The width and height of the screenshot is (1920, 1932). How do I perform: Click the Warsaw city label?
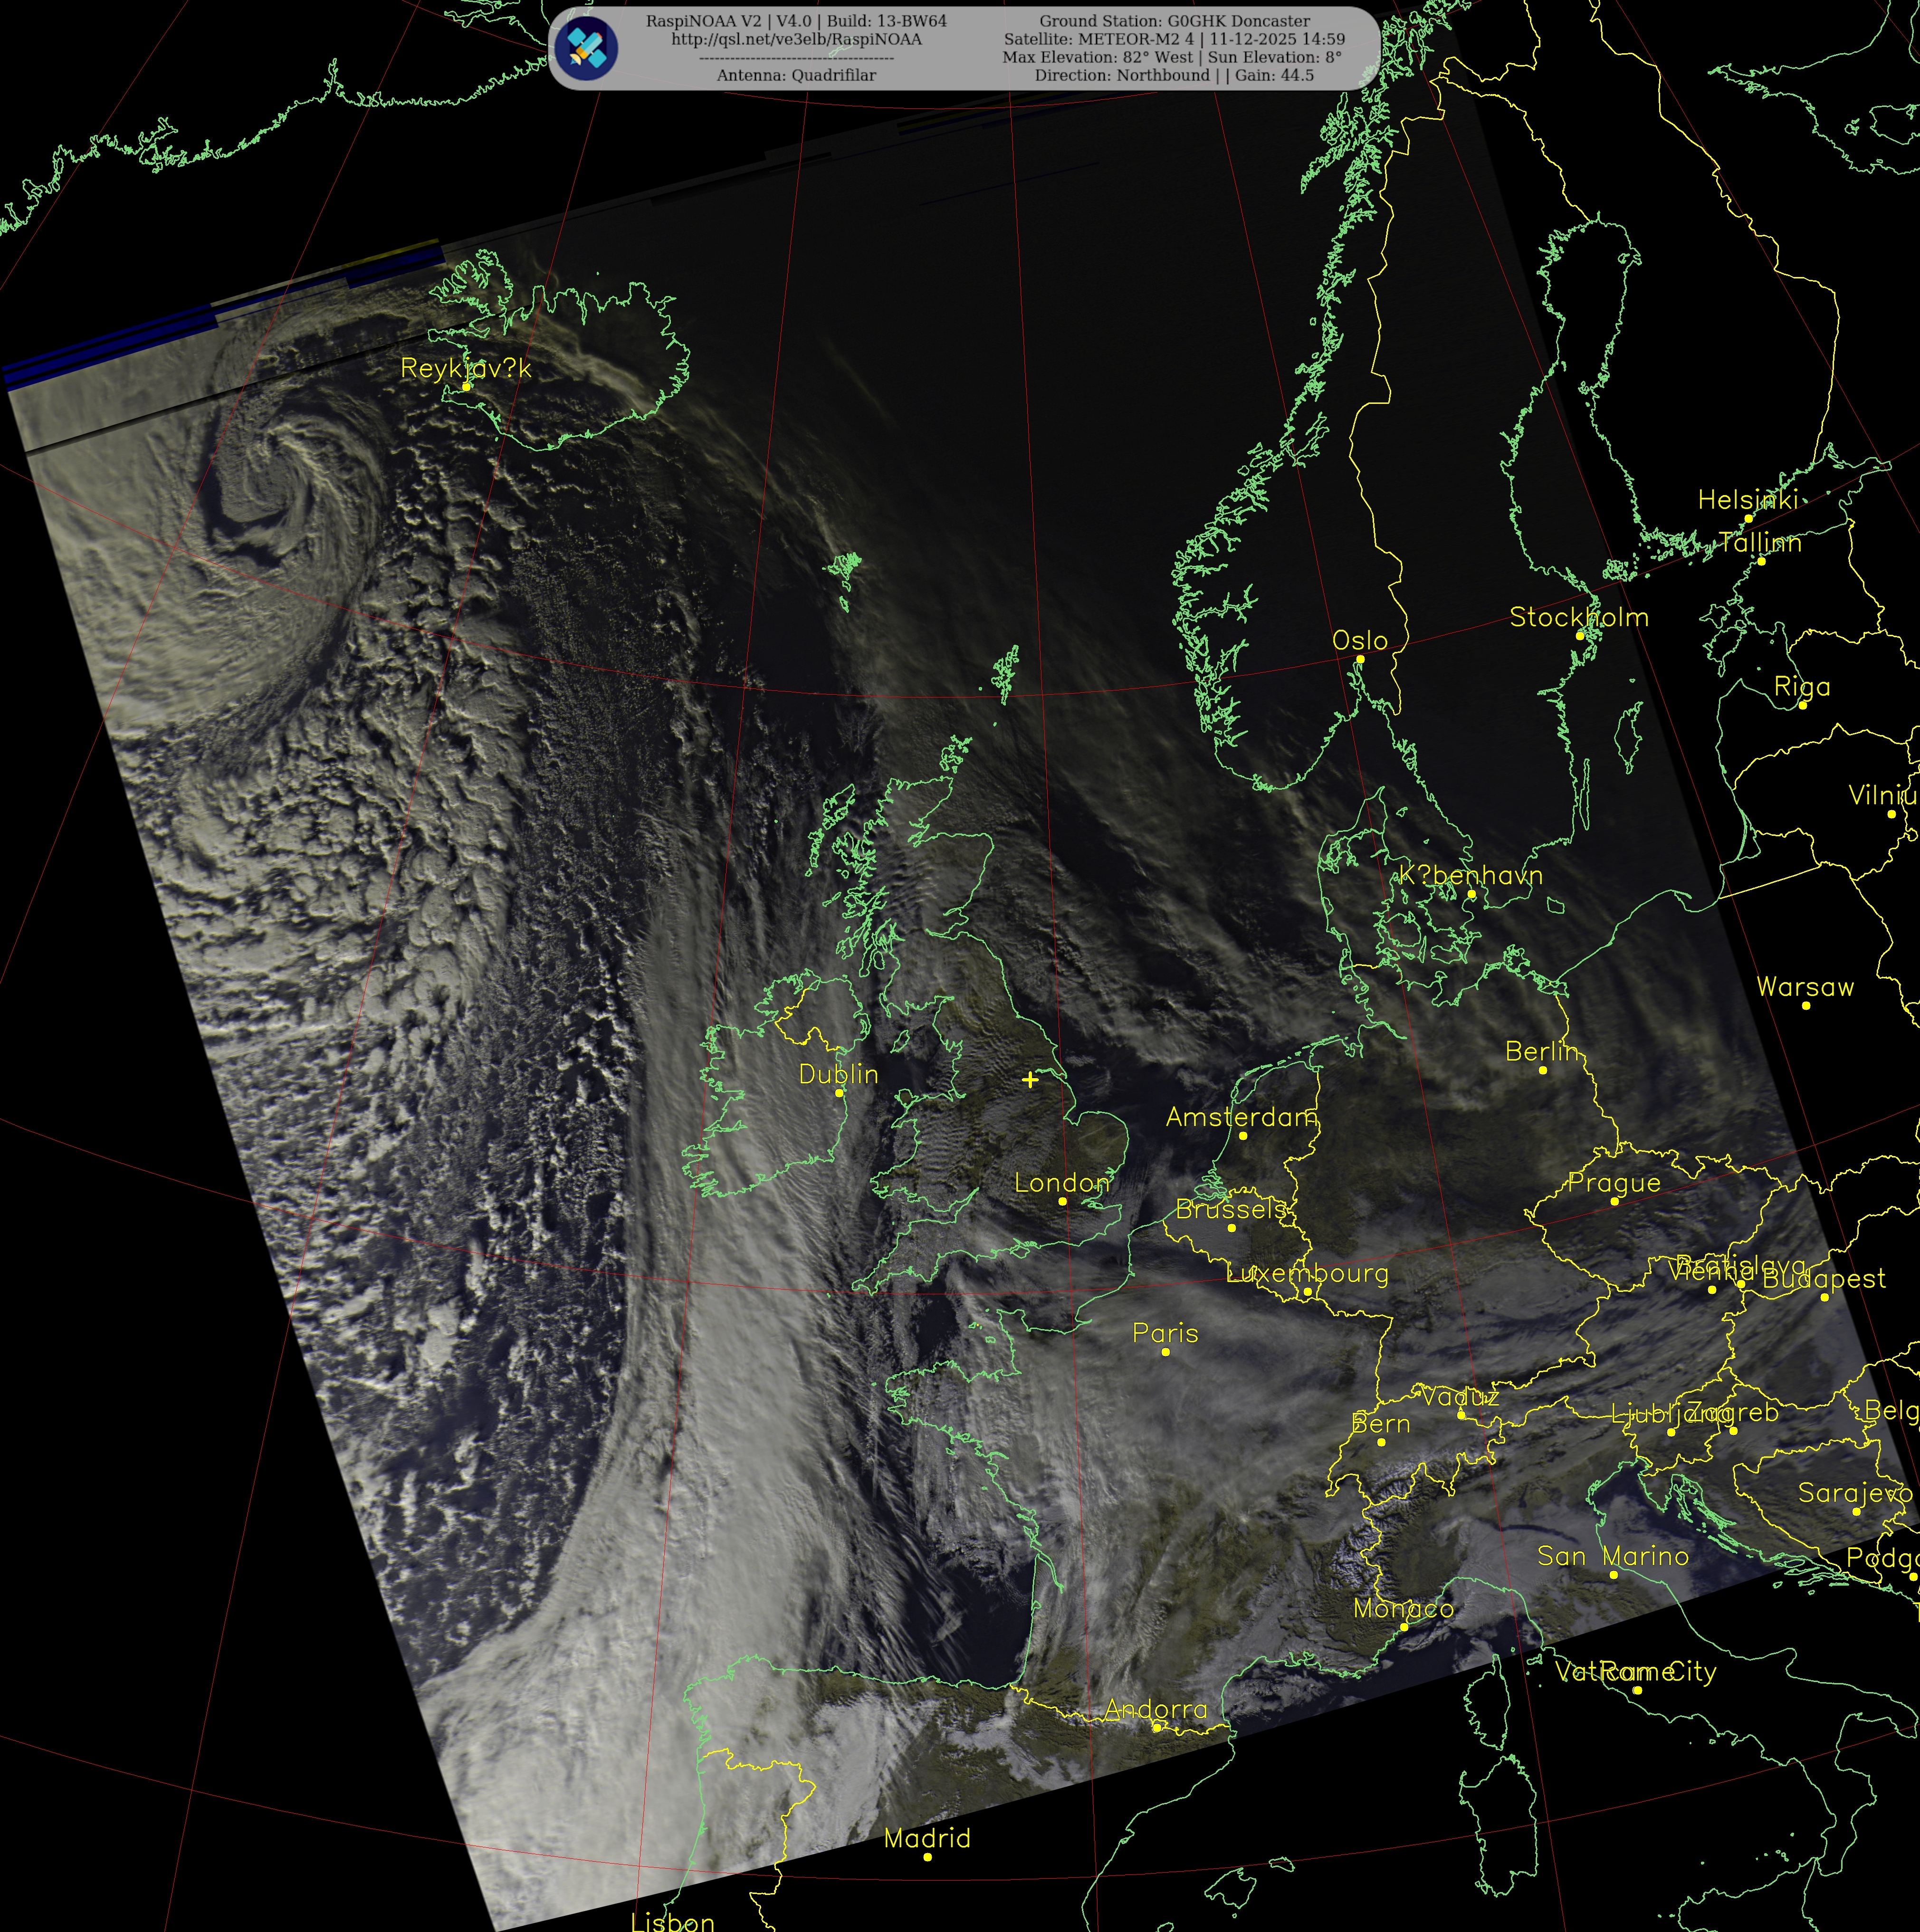(x=1805, y=987)
